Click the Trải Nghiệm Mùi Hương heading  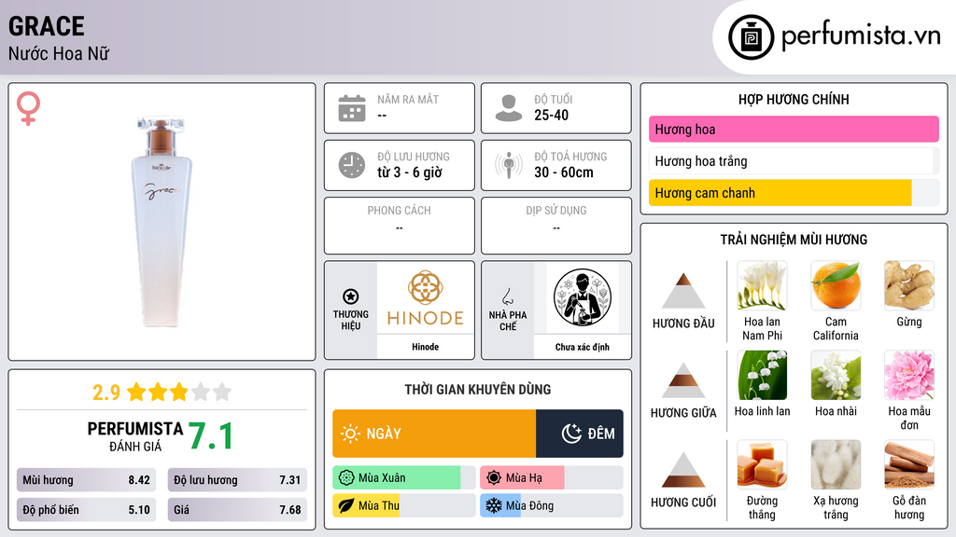coord(794,240)
